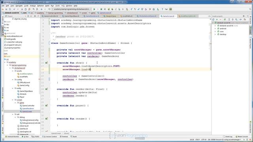Open Search Everywhere magnifier at top right

click(x=250, y=9)
